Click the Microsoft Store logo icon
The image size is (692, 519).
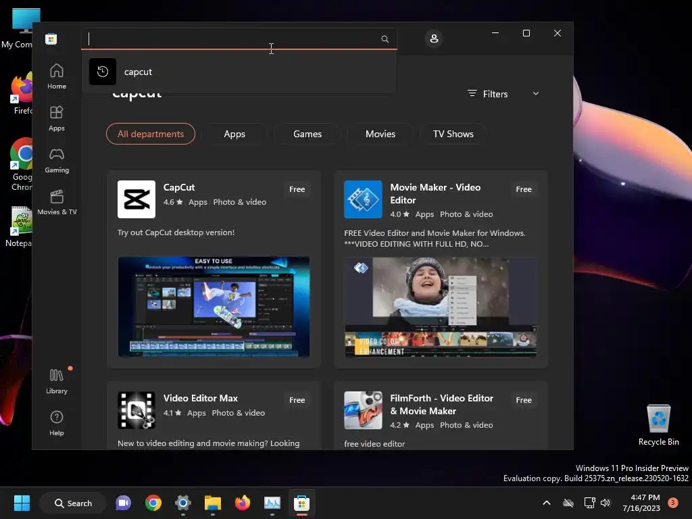point(51,39)
